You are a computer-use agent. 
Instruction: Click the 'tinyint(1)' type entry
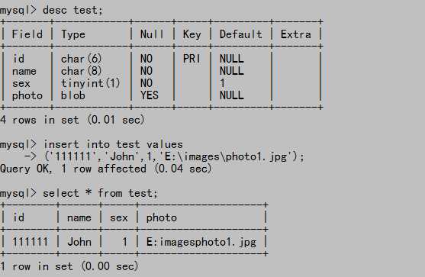coord(90,83)
